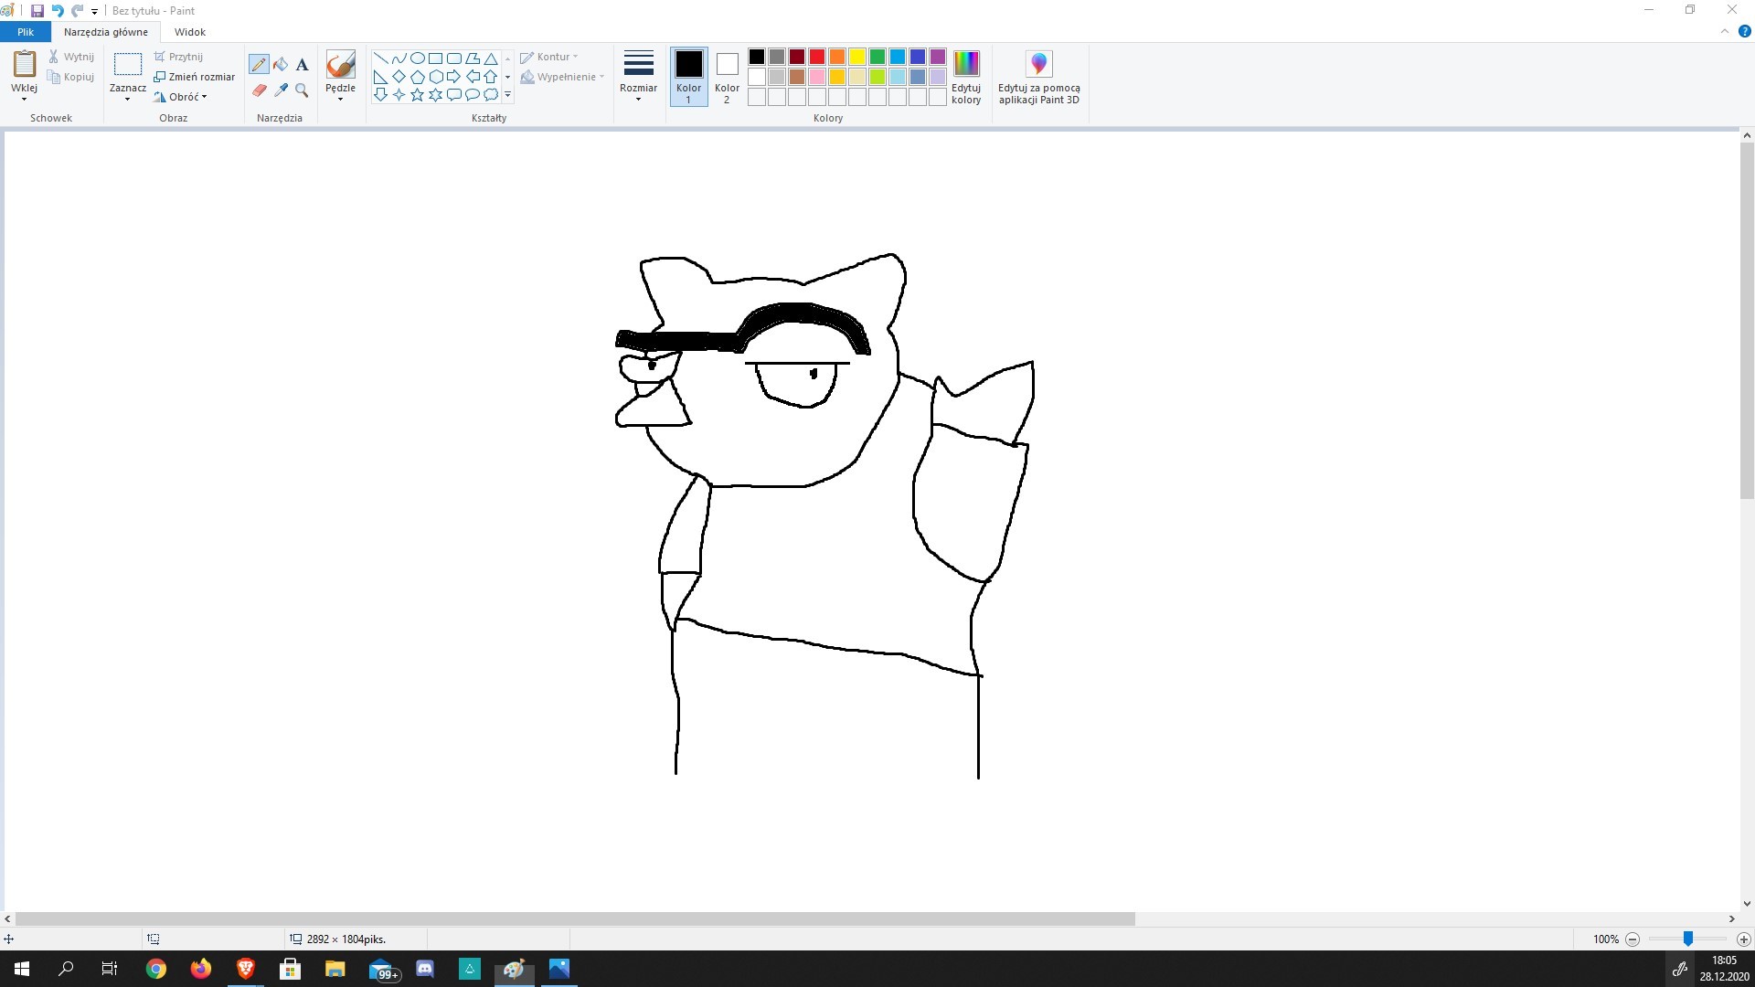Click the Wklej (Paste) clipboard icon
The width and height of the screenshot is (1755, 987).
coord(24,64)
